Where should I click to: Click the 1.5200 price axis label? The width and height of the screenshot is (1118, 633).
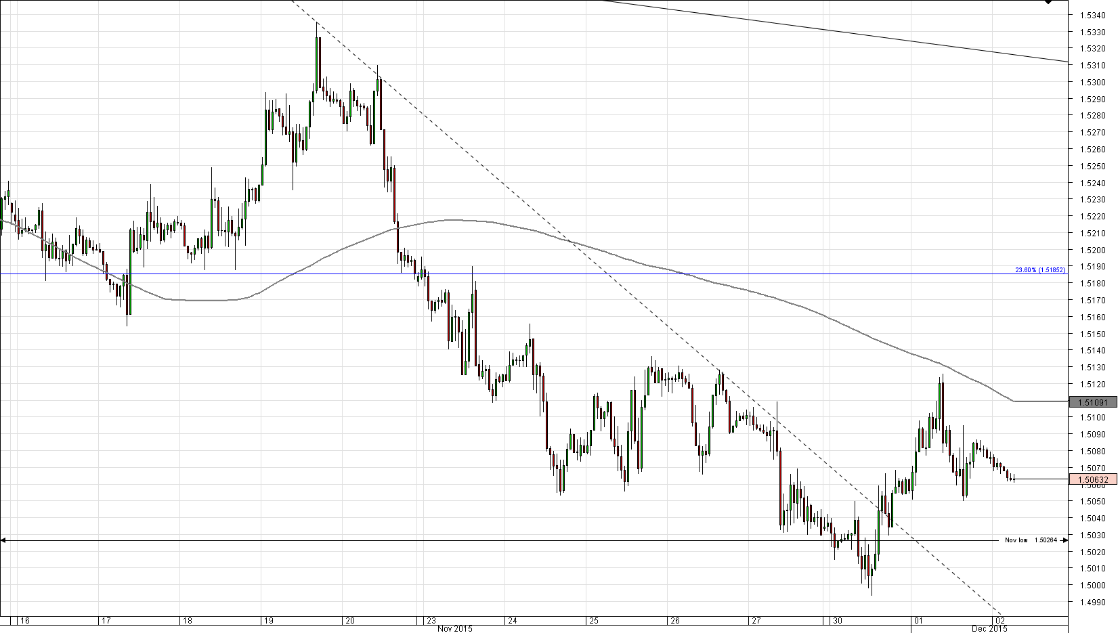[1094, 250]
